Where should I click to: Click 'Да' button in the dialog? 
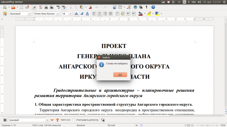(120, 75)
